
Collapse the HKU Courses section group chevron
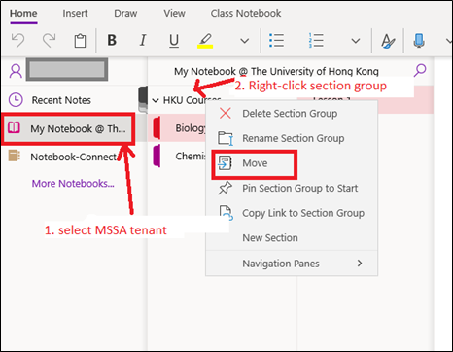click(x=156, y=100)
